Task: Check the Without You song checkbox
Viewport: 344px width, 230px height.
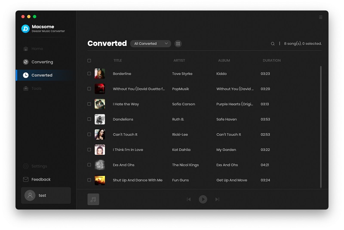Action: (89, 89)
